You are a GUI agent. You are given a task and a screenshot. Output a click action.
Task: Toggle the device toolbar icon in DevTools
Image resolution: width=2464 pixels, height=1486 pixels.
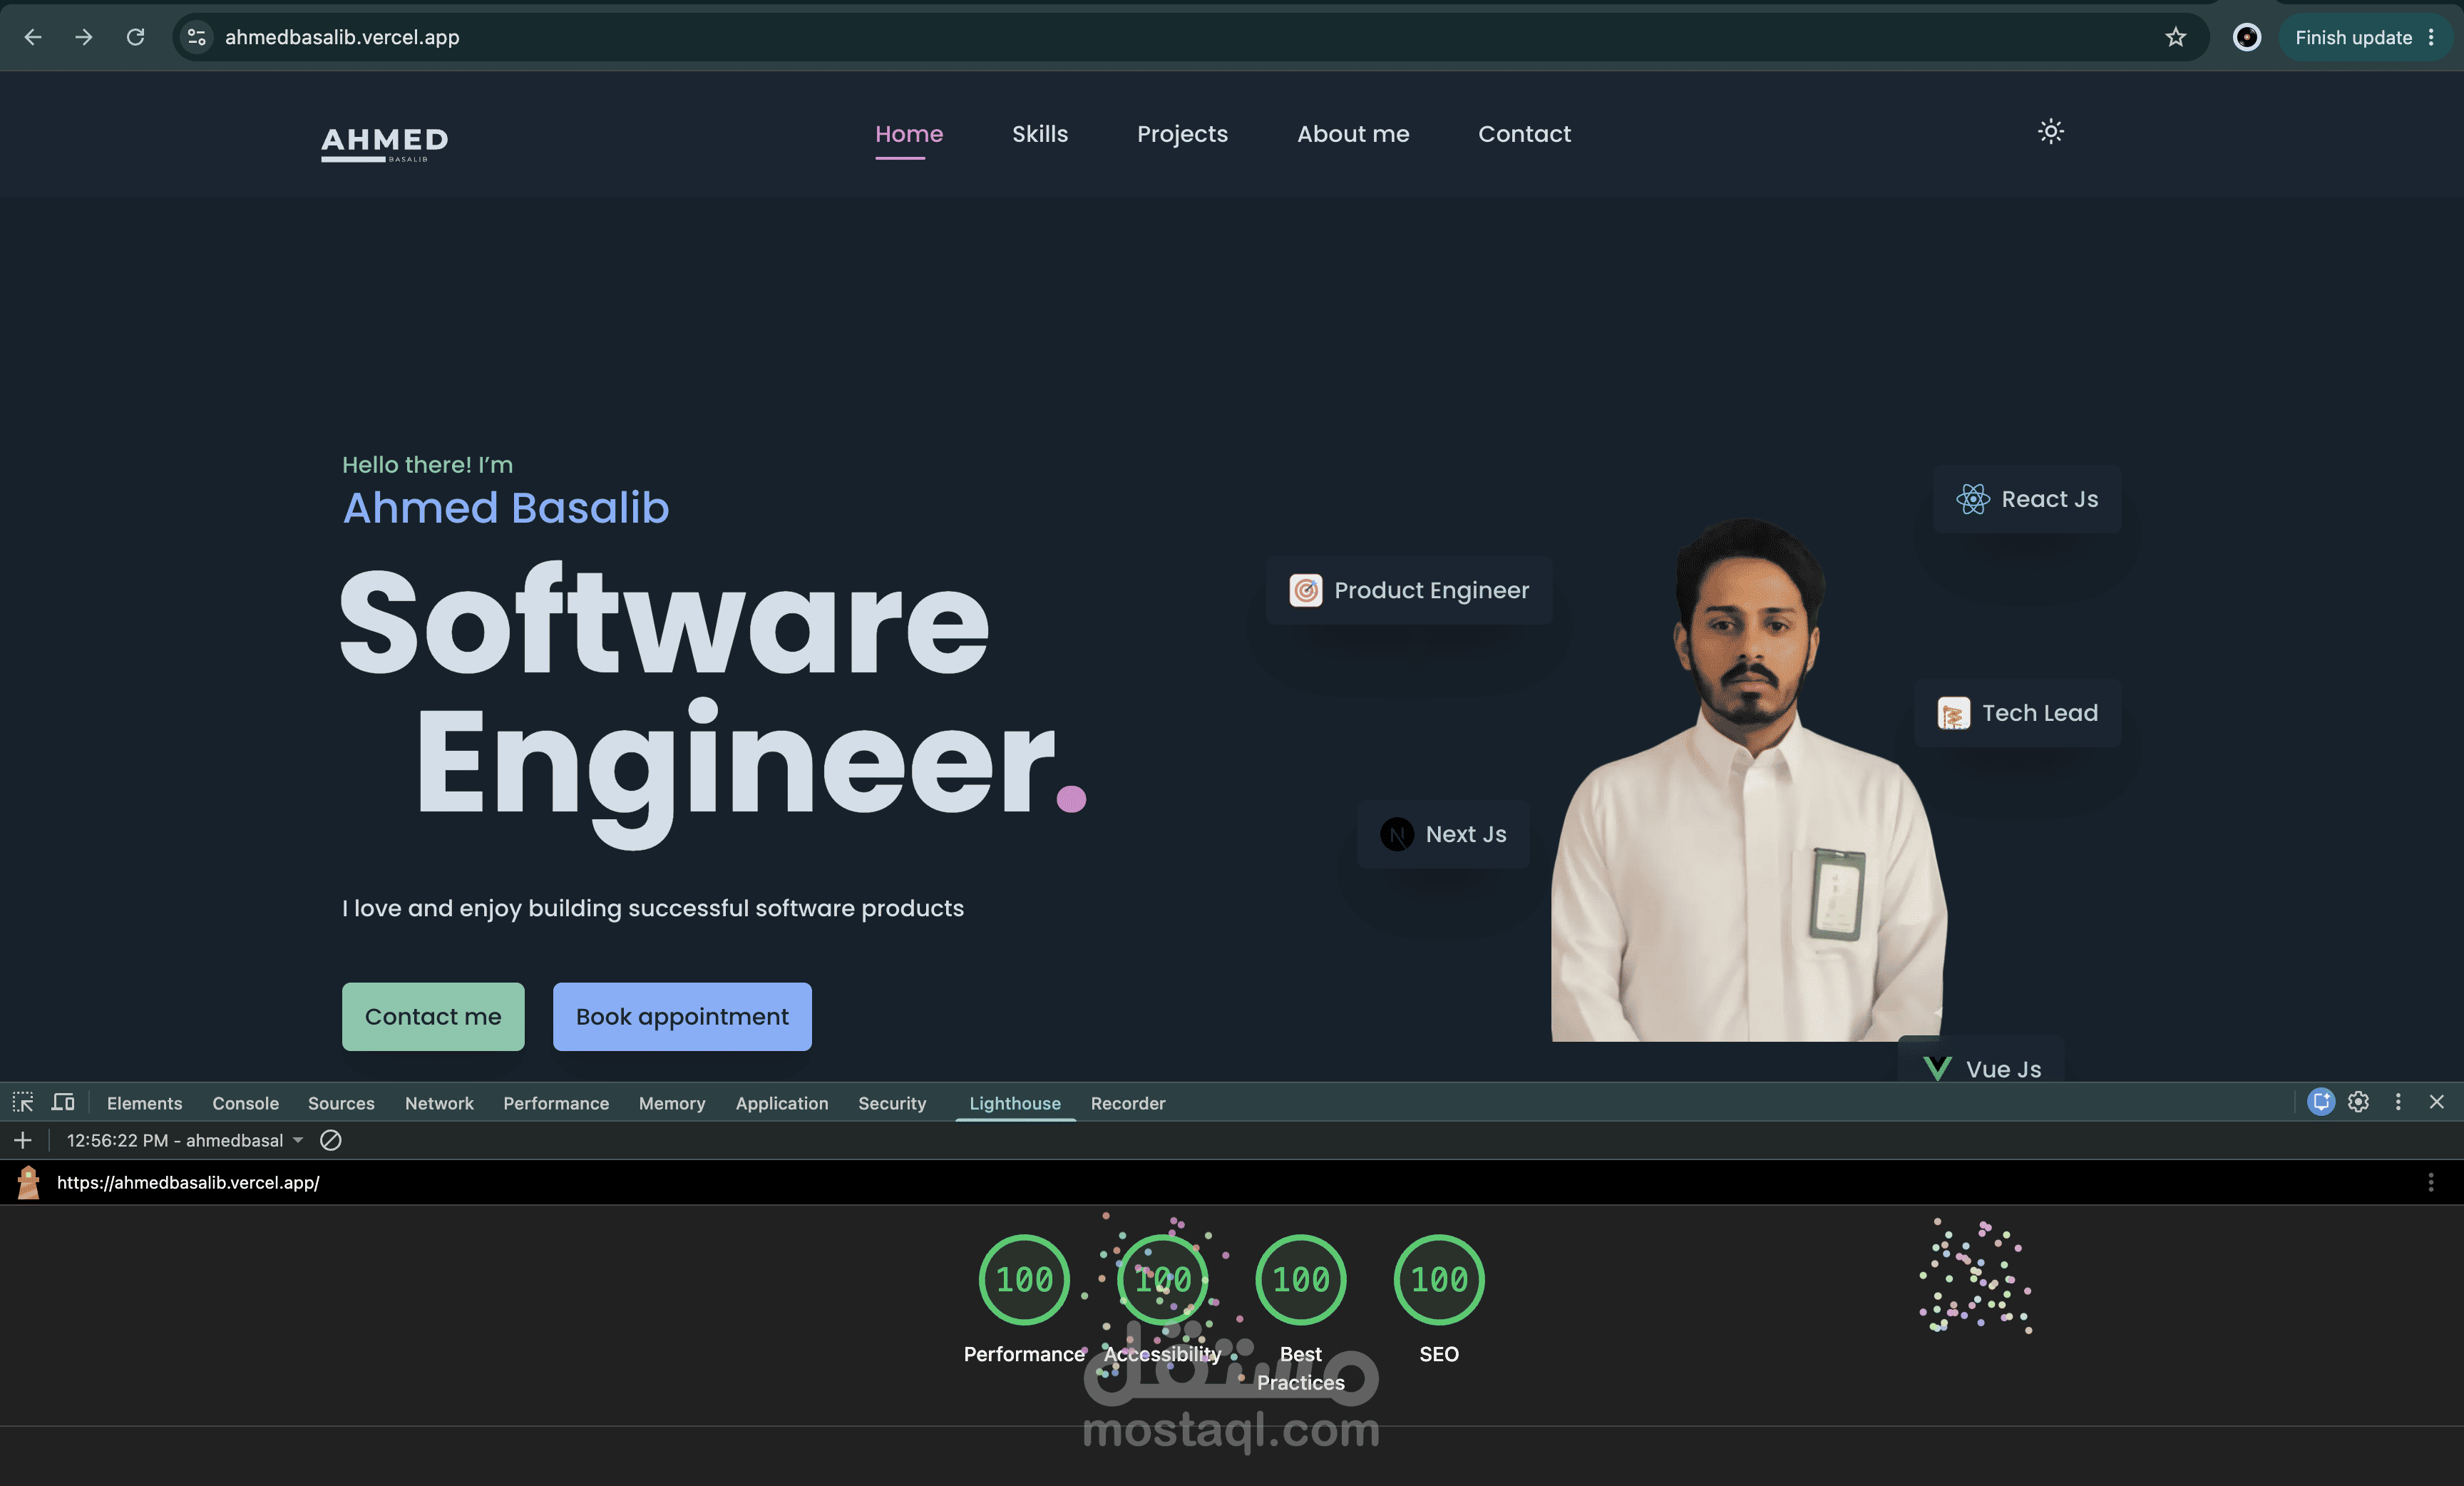click(63, 1102)
